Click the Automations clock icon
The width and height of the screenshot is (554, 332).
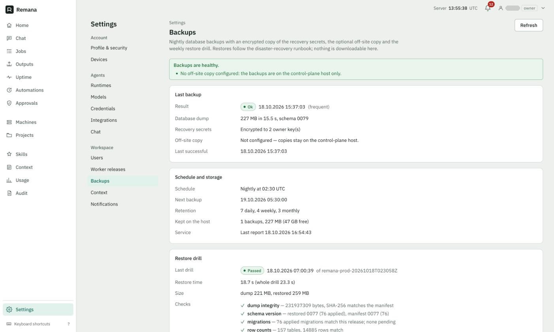(9, 90)
